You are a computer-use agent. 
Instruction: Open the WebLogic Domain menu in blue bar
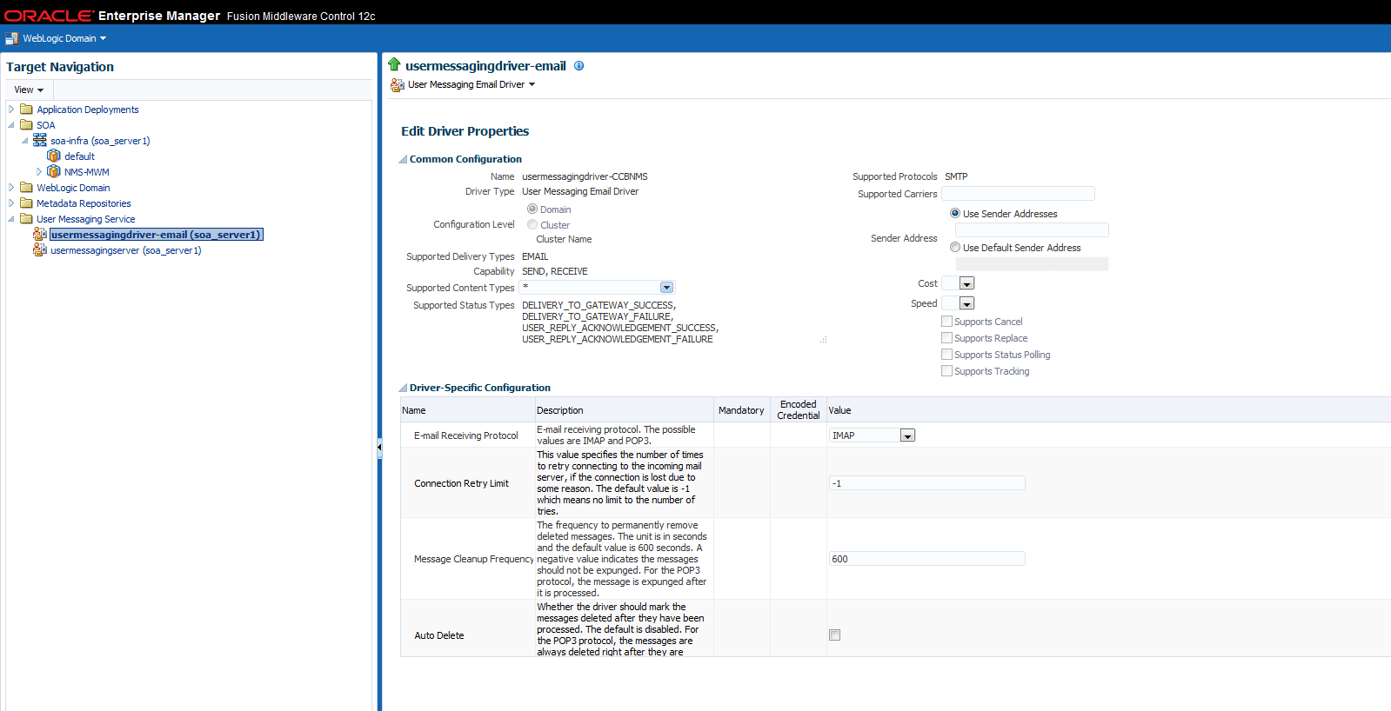(64, 38)
